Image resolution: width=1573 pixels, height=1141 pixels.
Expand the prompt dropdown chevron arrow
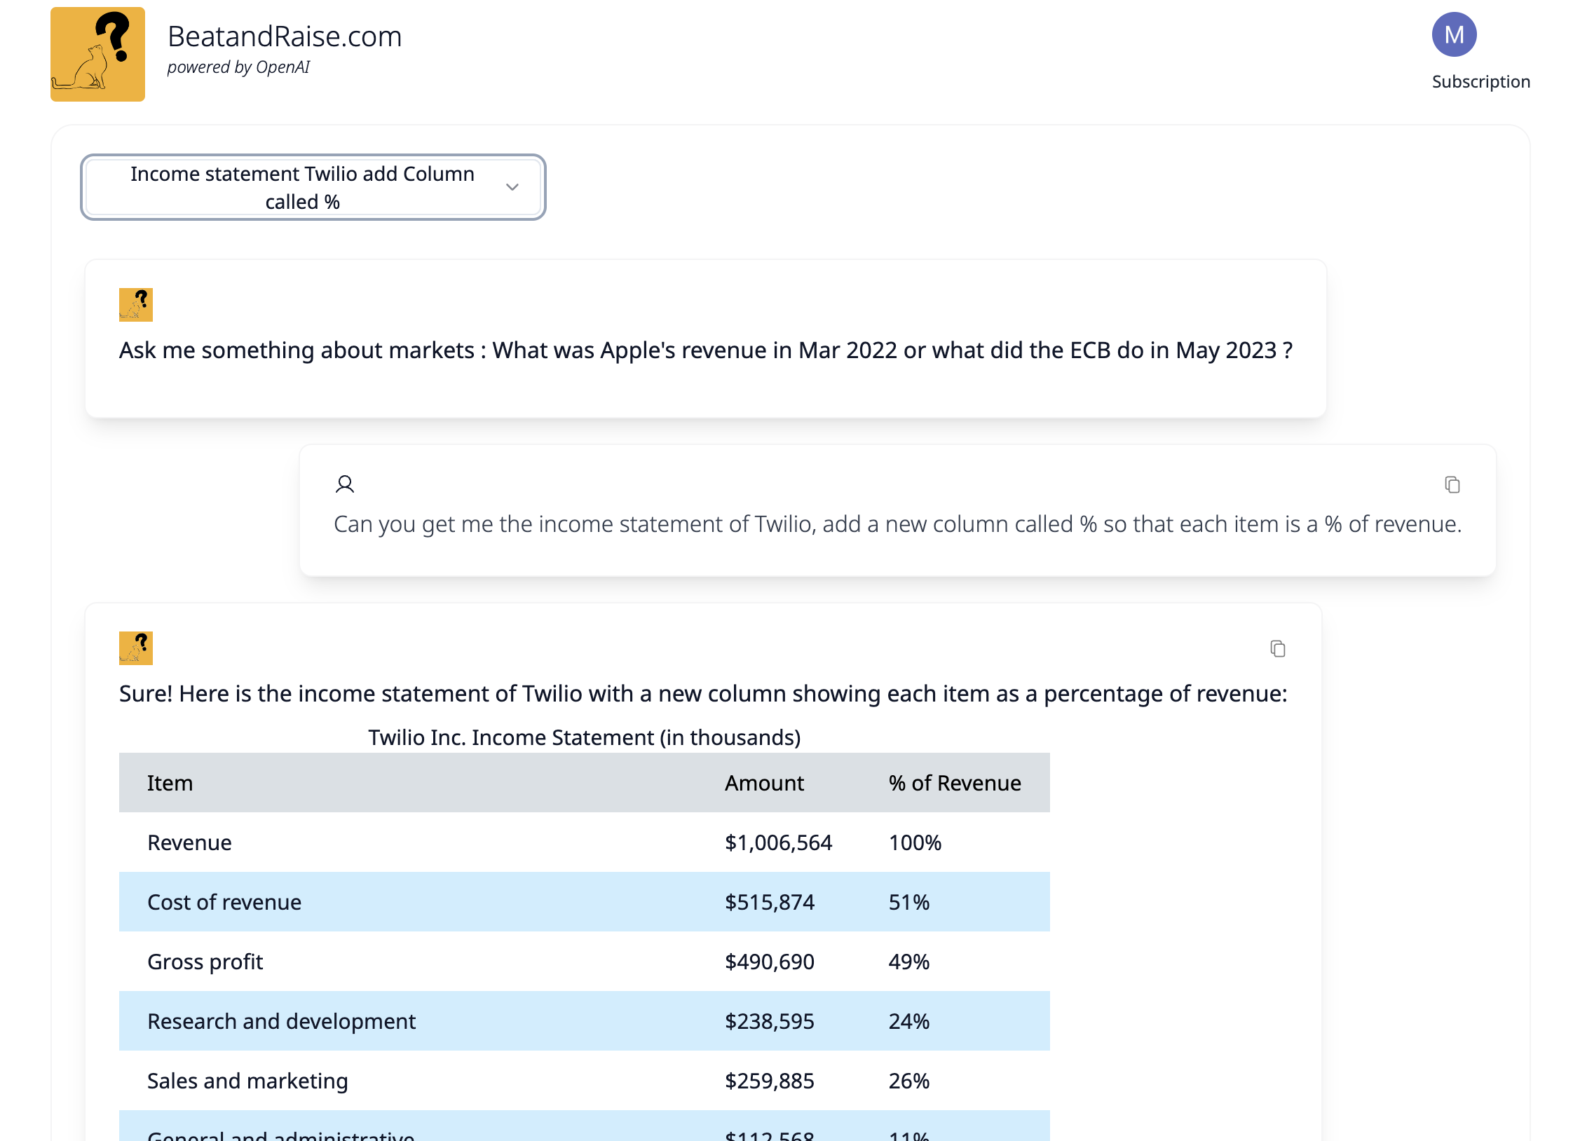(x=512, y=187)
